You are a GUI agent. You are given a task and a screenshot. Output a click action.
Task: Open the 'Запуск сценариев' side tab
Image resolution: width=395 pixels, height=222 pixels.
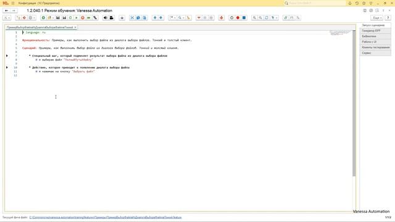coord(375,25)
